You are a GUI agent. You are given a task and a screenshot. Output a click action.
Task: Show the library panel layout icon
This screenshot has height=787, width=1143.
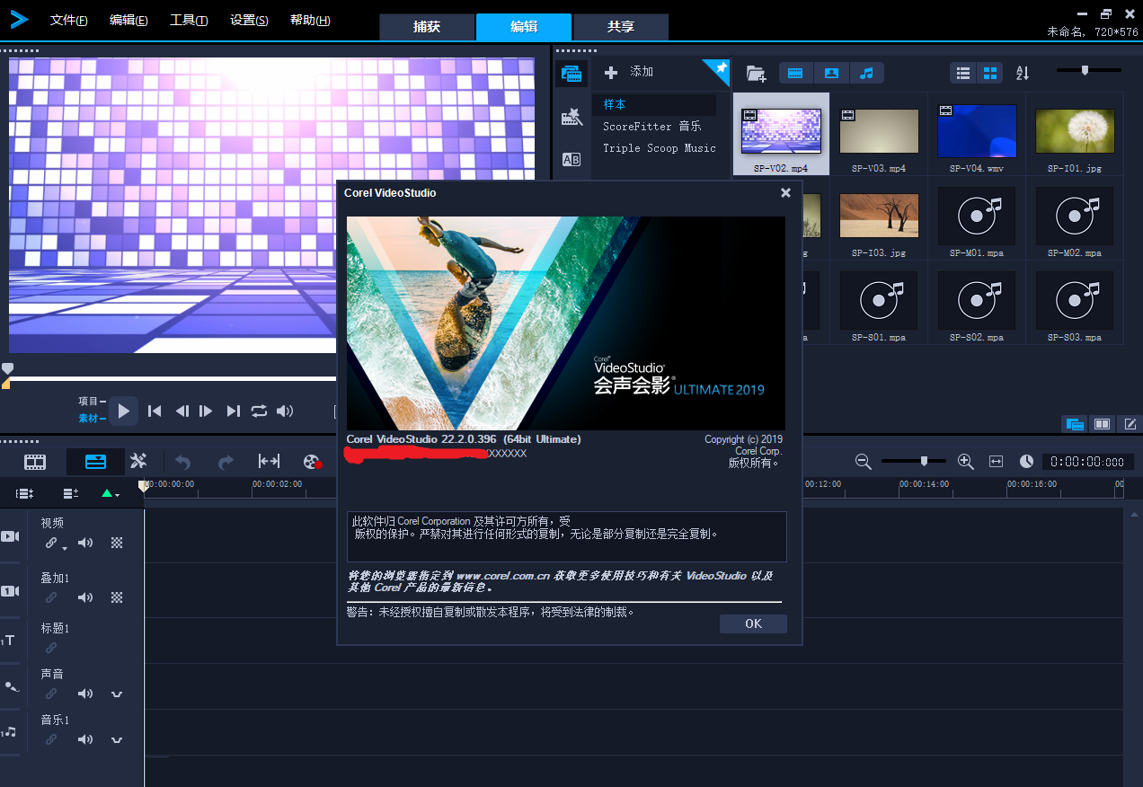coord(1073,424)
